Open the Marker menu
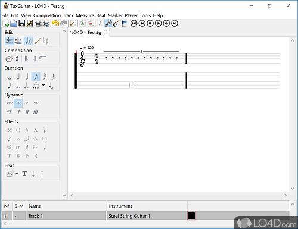Screen dimensions: 298x229 115,15
